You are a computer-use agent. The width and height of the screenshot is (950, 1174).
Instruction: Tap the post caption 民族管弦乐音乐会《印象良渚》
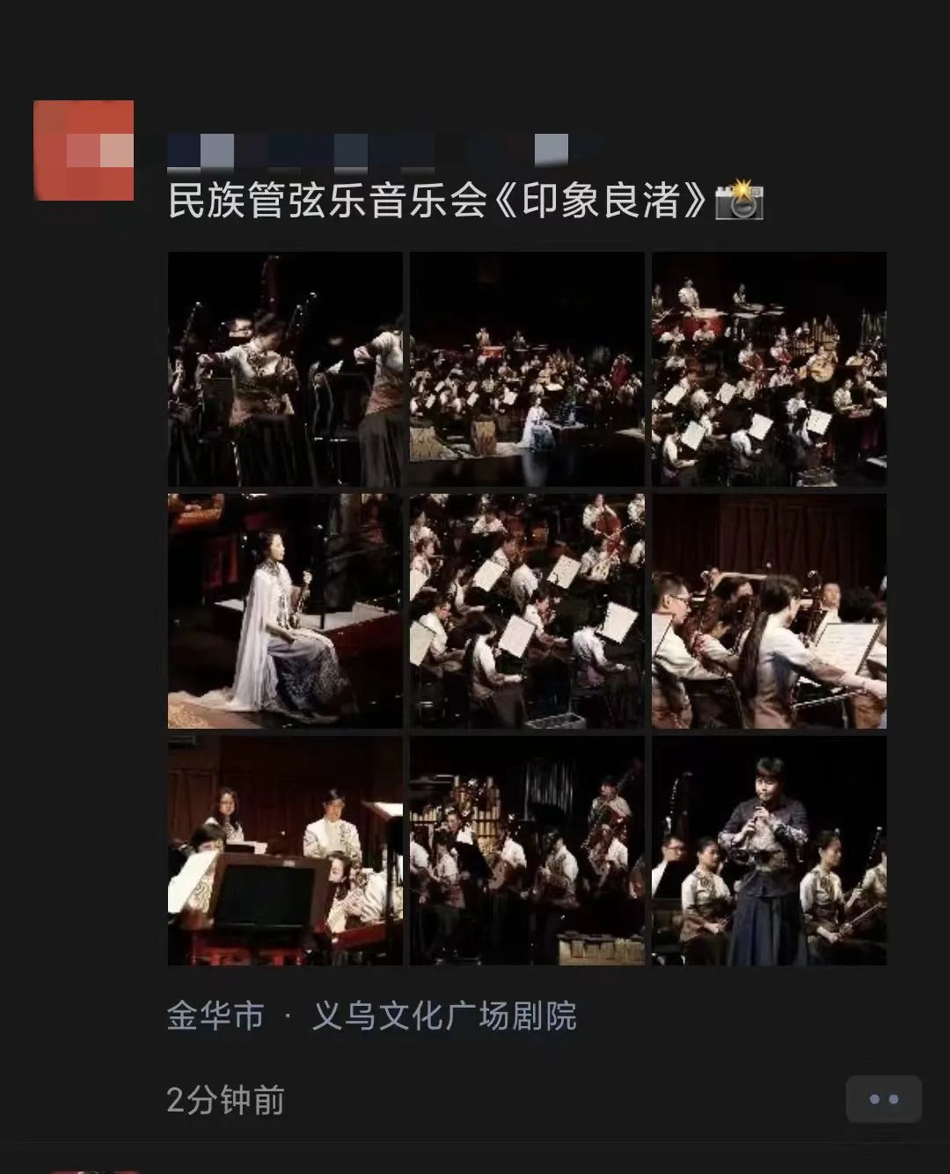pos(438,201)
